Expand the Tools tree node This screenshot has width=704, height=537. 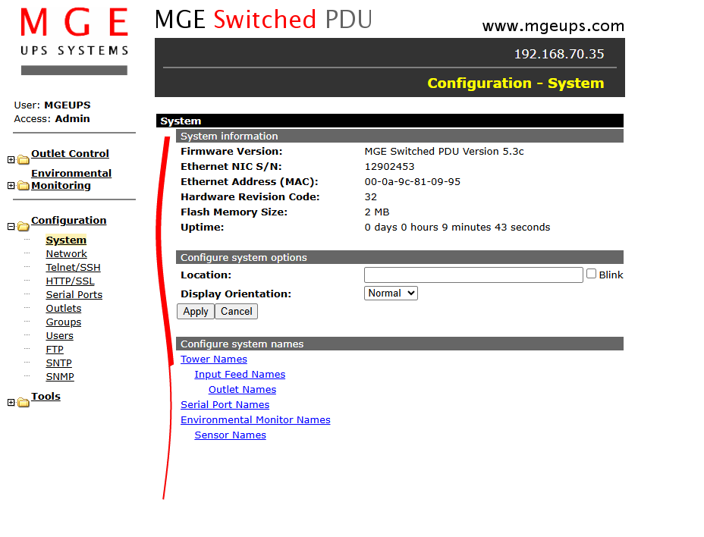pyautogui.click(x=11, y=403)
